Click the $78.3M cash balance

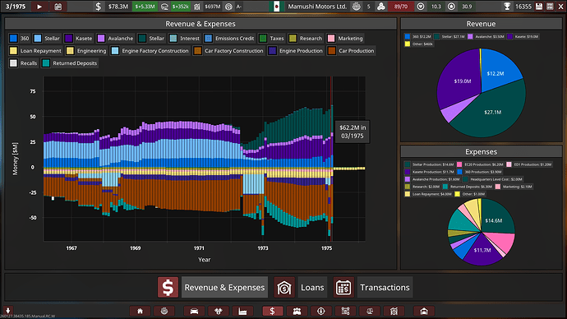point(118,7)
